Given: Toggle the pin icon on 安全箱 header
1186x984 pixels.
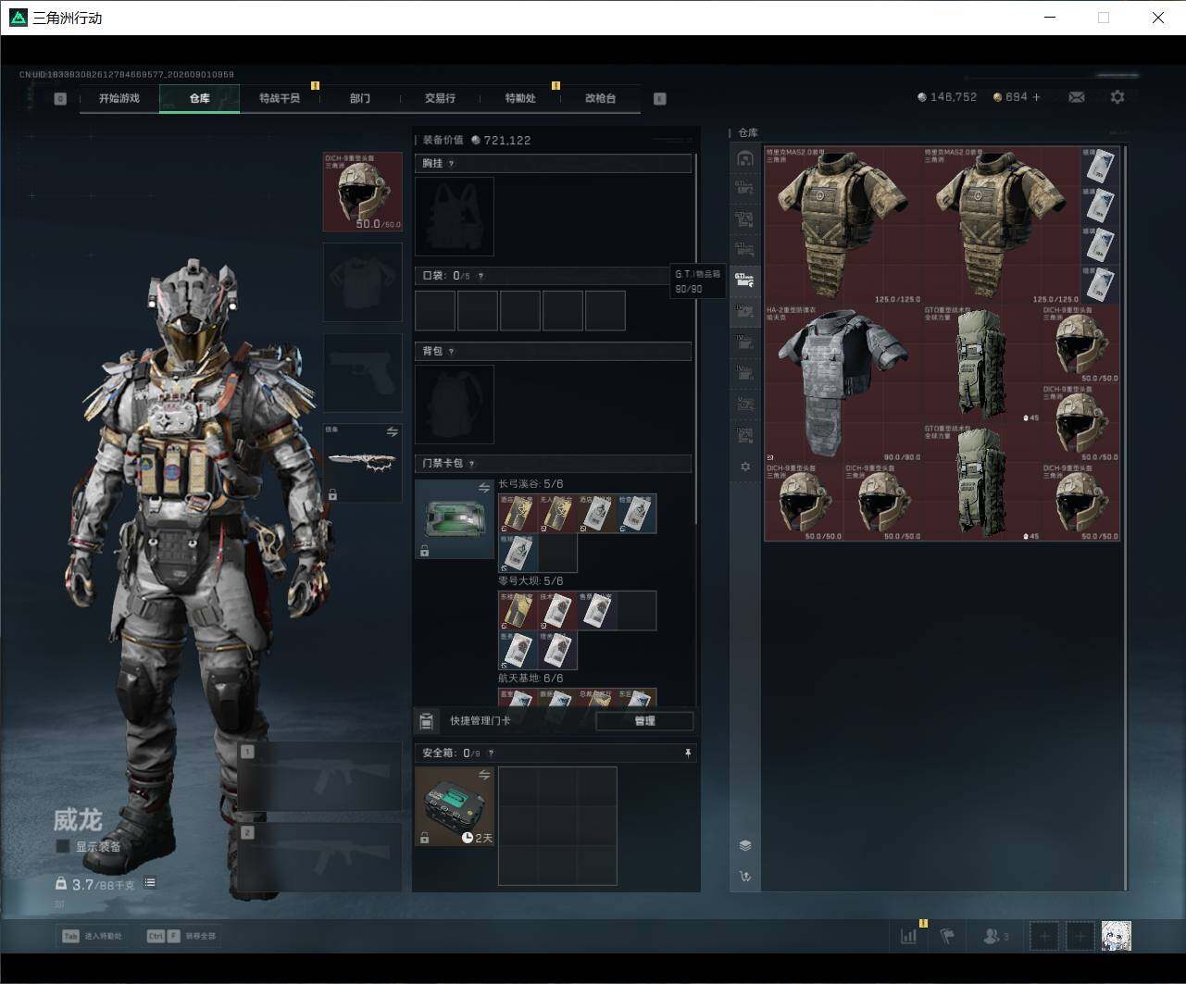Looking at the screenshot, I should pos(688,754).
